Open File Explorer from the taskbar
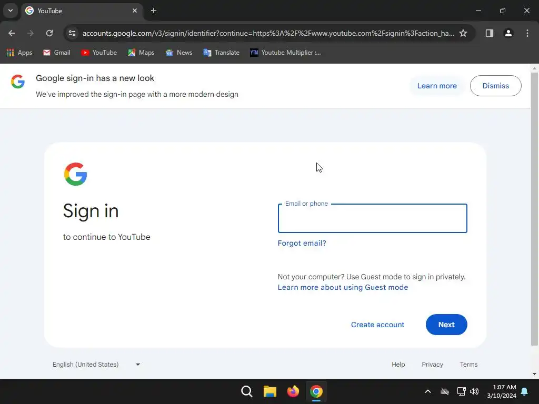The image size is (539, 404). (x=270, y=391)
